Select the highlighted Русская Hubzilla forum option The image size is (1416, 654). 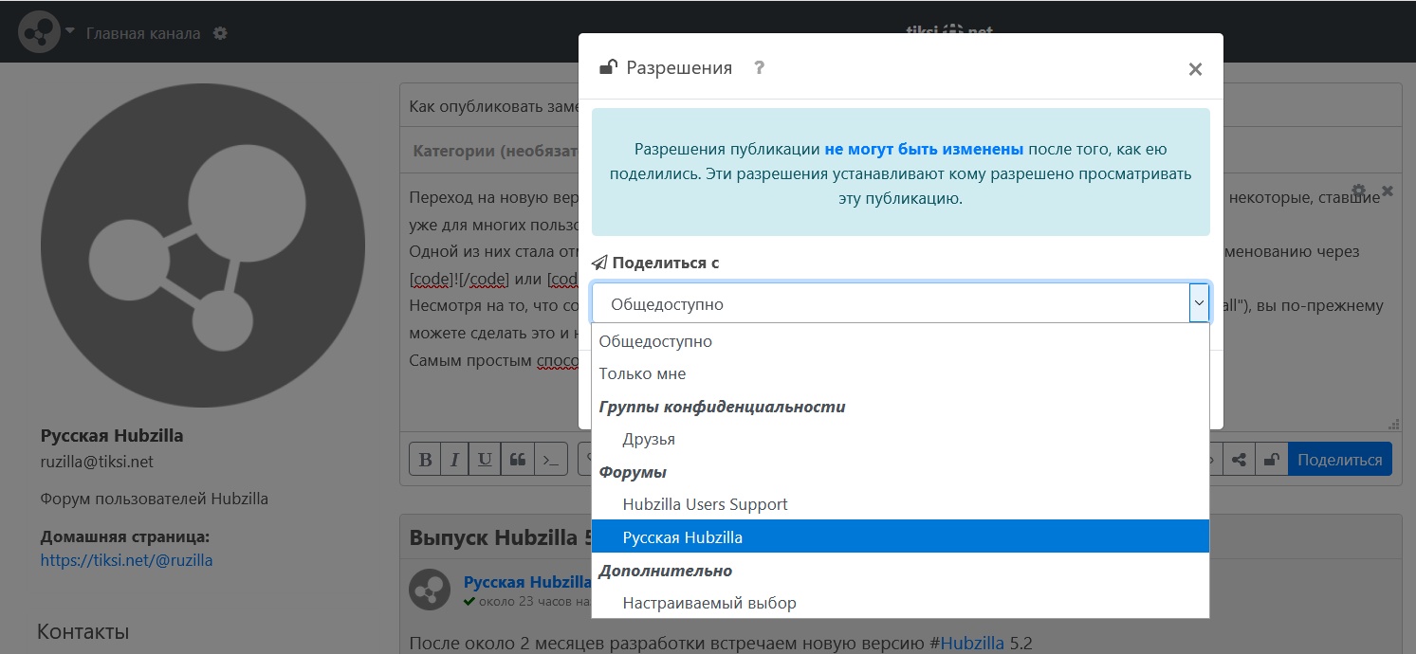682,537
